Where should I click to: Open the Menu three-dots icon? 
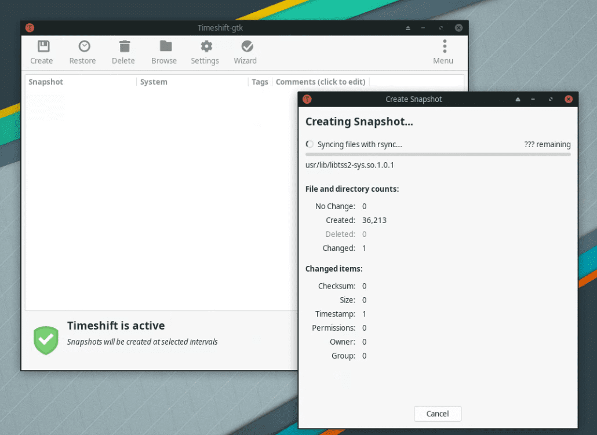click(x=445, y=46)
